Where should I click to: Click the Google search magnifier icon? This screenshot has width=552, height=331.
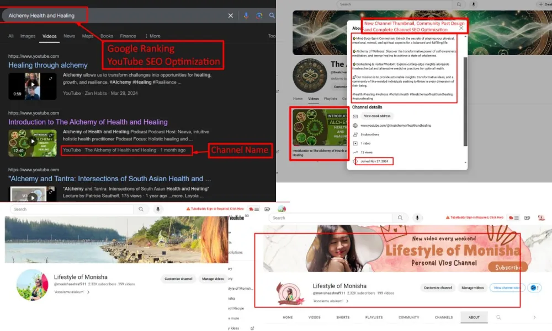click(x=272, y=15)
